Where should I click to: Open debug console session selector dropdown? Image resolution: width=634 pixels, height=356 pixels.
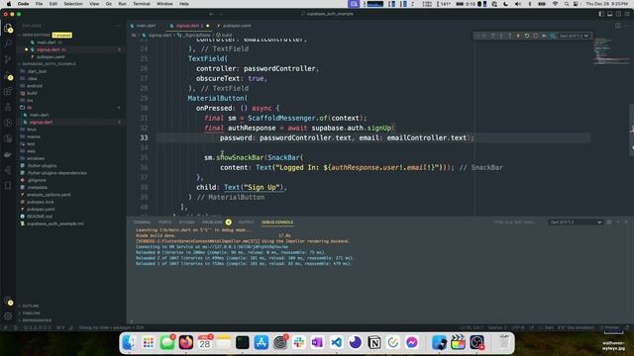tap(575, 222)
